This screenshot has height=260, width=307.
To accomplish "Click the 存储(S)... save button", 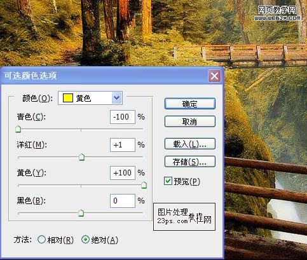I will (x=190, y=161).
